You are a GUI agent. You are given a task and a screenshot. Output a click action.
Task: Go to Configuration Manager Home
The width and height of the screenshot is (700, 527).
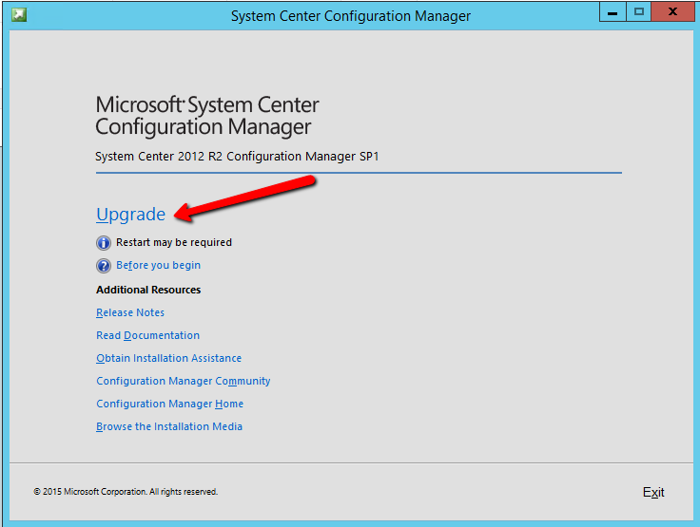pyautogui.click(x=169, y=404)
